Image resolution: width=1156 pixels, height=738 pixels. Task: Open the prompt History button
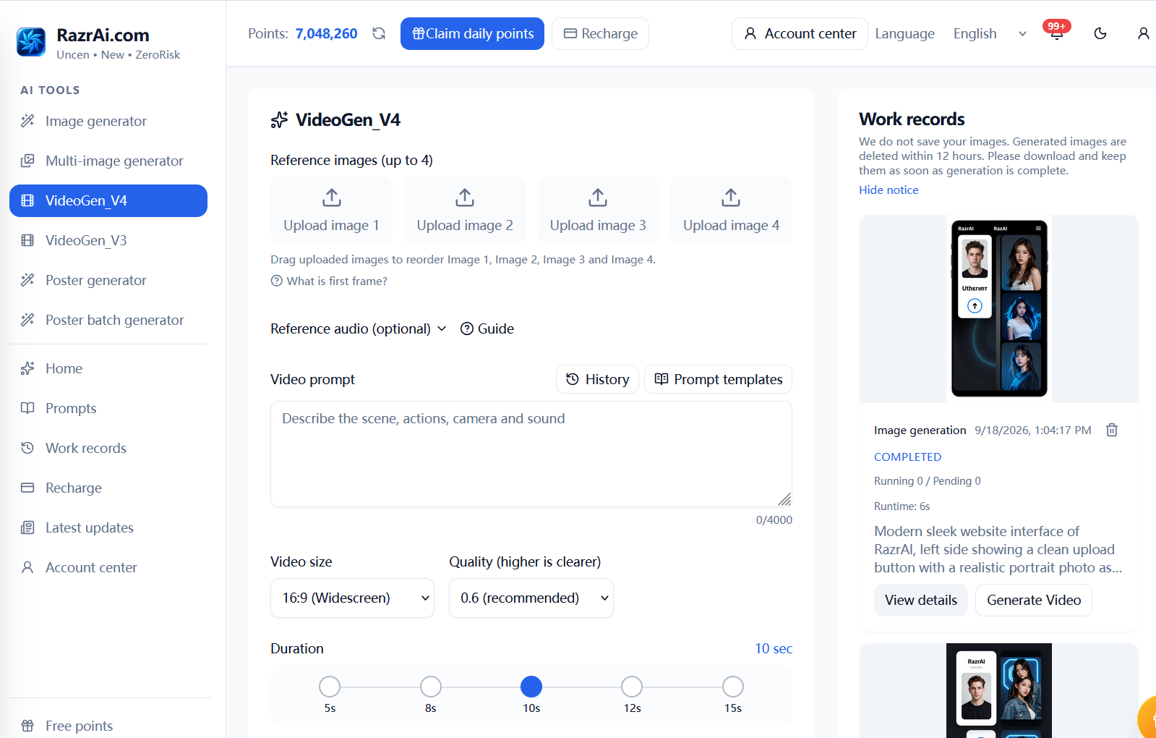[597, 379]
